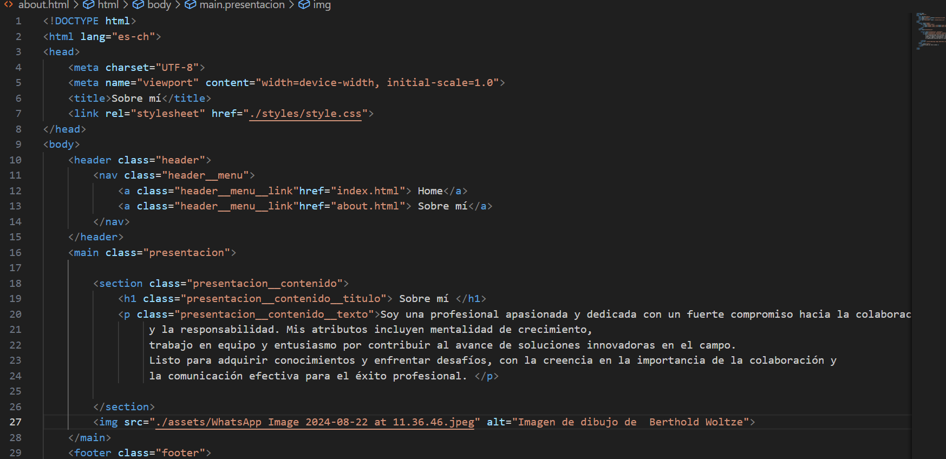
Task: Click the nav class="header__menu" tag
Action: (x=174, y=175)
